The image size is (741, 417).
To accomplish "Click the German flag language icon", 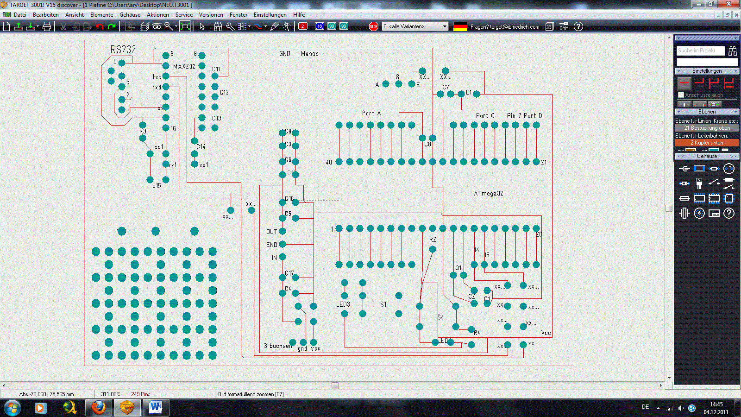I will 460,26.
